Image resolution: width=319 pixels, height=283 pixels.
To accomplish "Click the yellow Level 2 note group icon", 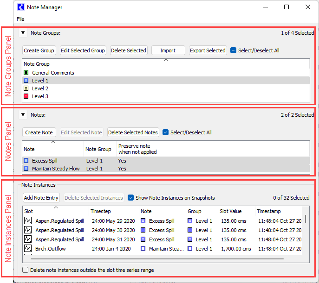I will 26,88.
